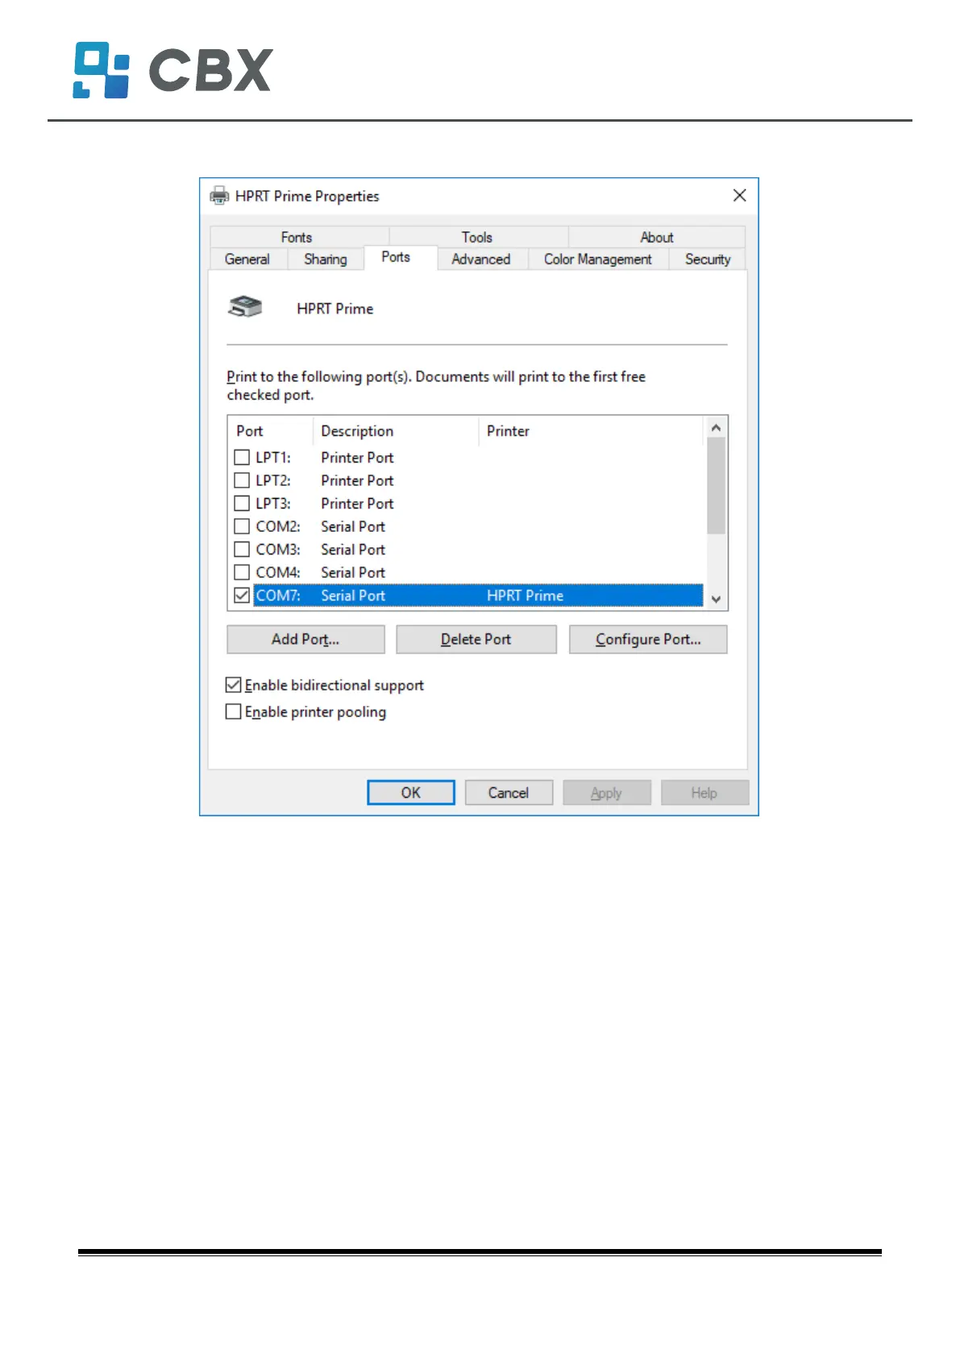
Task: Check the COM4 port checkbox
Action: tap(242, 572)
